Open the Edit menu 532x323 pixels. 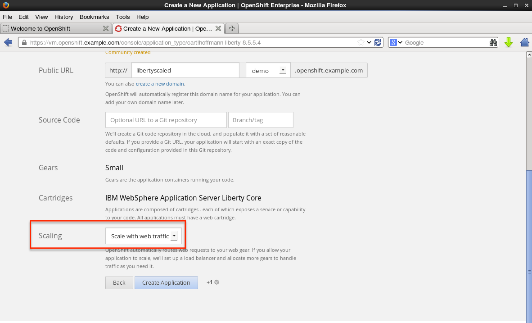(x=23, y=17)
